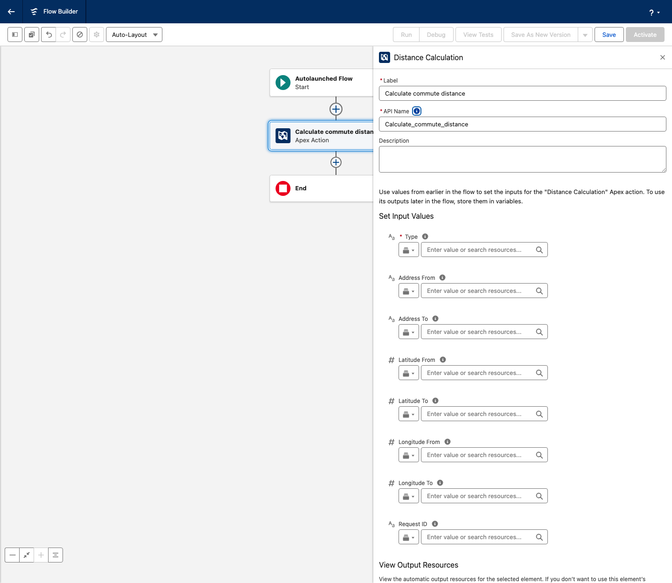The height and width of the screenshot is (583, 672).
Task: Open Latitude From resource picker dropdown
Action: 409,373
